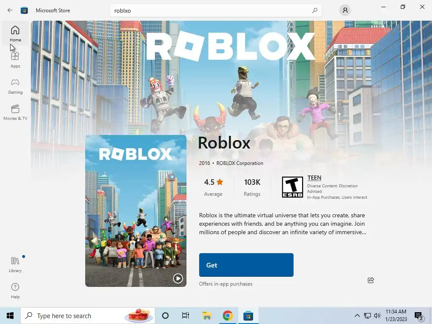Open Cortana circle icon on taskbar

(x=165, y=316)
